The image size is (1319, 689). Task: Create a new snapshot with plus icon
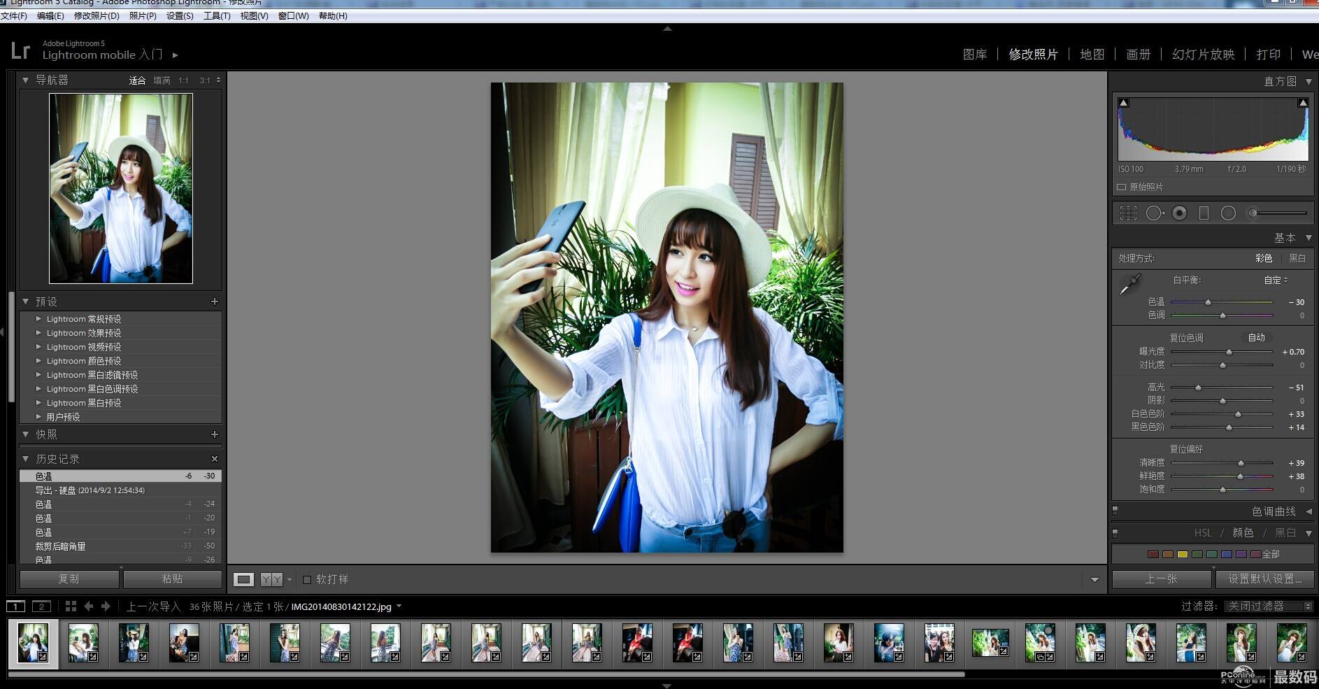(x=215, y=434)
